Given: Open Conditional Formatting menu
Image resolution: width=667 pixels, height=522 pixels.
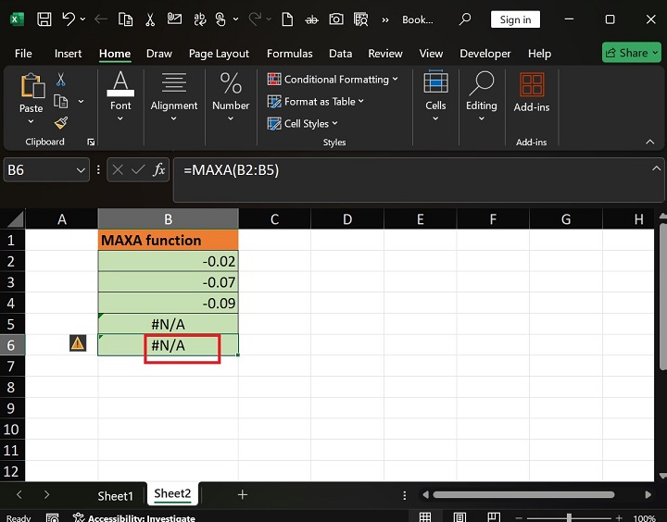Looking at the screenshot, I should [x=333, y=79].
